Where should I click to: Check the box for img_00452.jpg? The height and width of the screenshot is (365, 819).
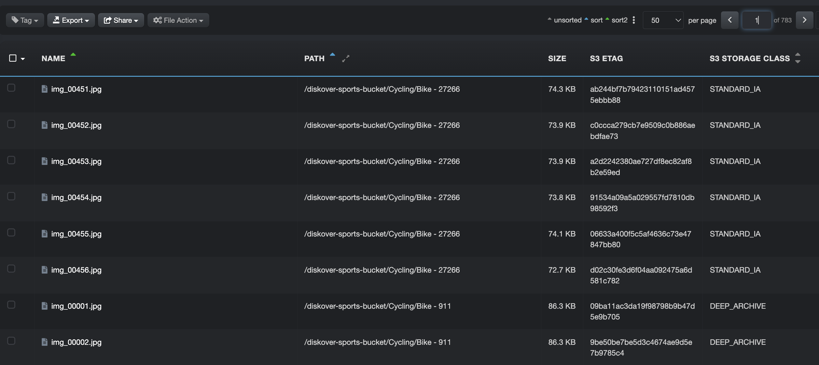click(11, 124)
